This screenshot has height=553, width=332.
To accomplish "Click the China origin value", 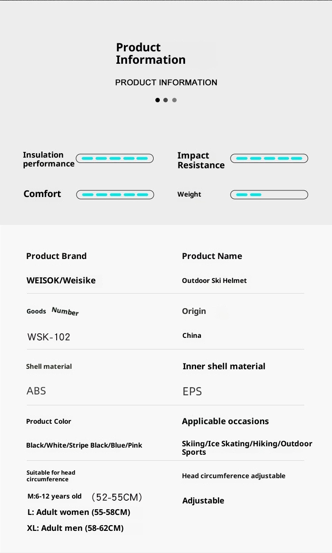I will (x=192, y=336).
